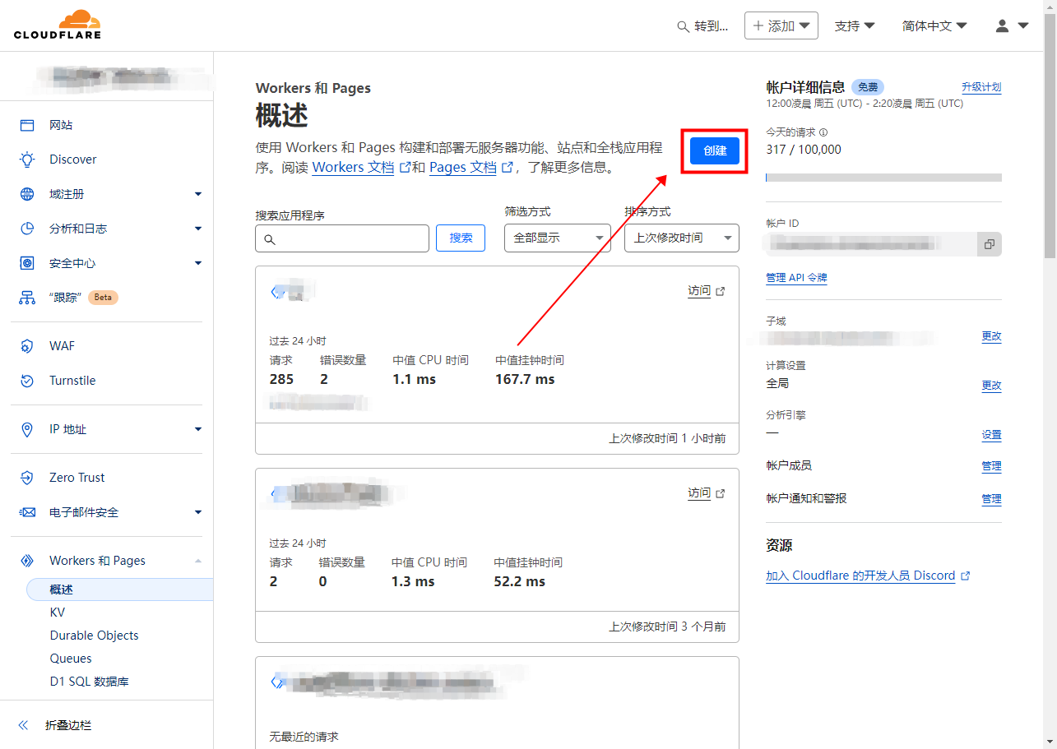This screenshot has height=749, width=1057.
Task: Collapse the Workers 和 Pages section arrow
Action: click(x=198, y=561)
